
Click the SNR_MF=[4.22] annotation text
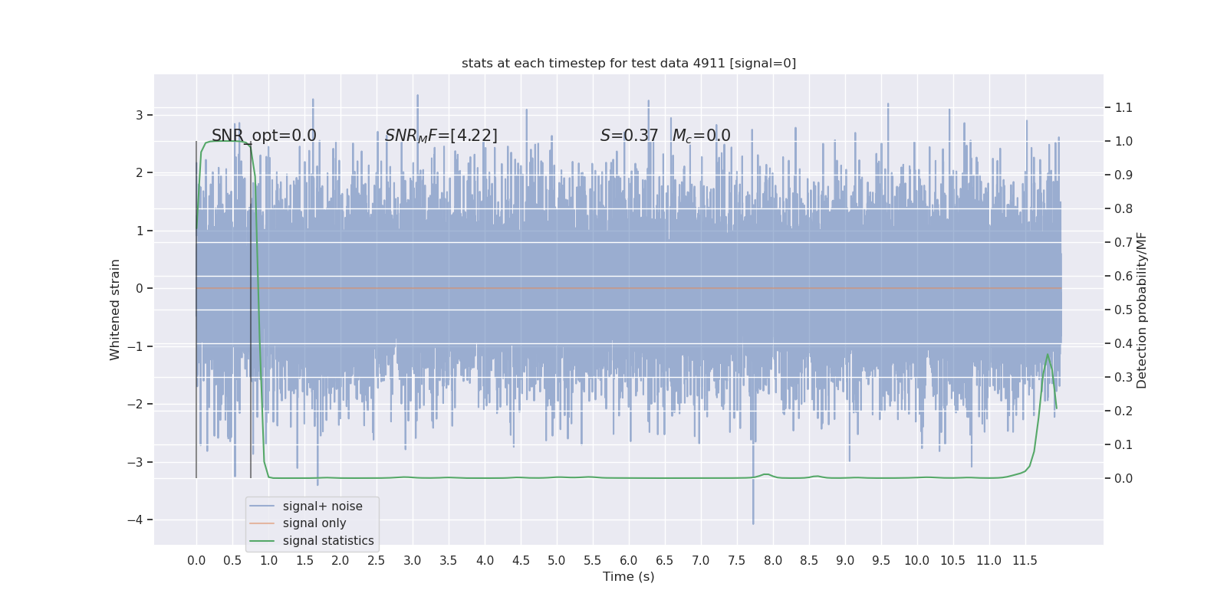(441, 136)
